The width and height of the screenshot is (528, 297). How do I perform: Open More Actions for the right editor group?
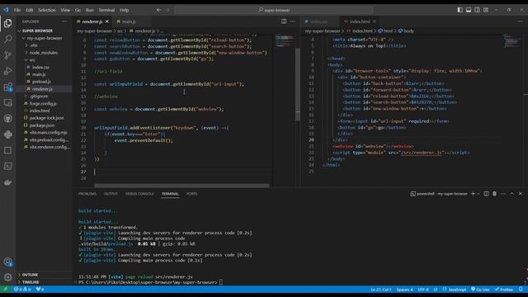pos(521,21)
